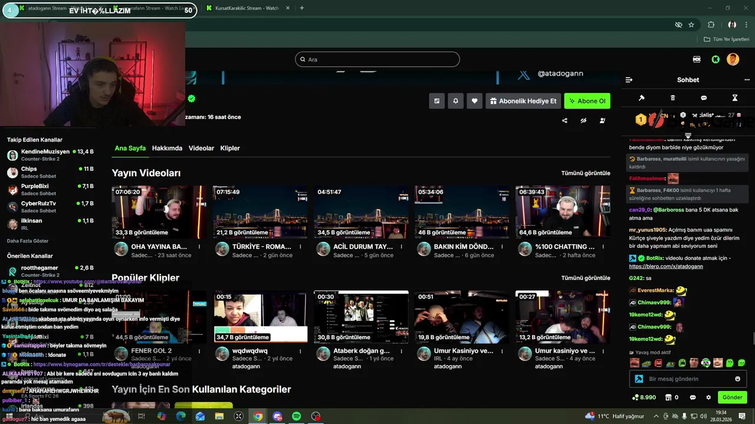
Task: Click the chat settings gear icon
Action: pos(708,397)
